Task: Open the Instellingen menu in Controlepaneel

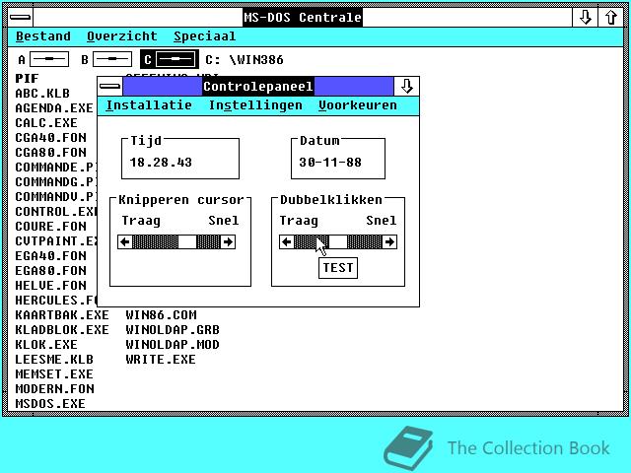Action: (x=255, y=105)
